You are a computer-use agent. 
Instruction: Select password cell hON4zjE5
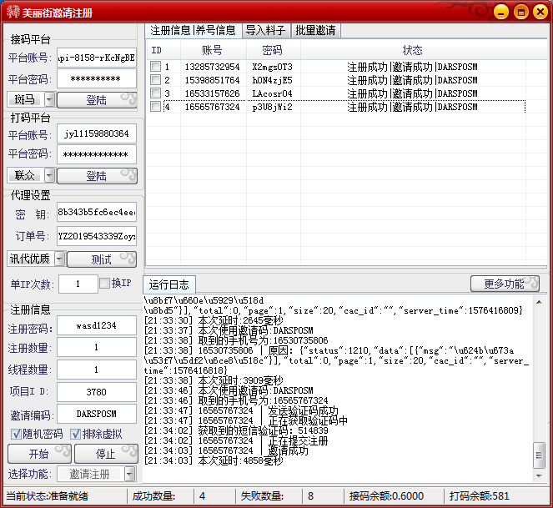(272, 80)
